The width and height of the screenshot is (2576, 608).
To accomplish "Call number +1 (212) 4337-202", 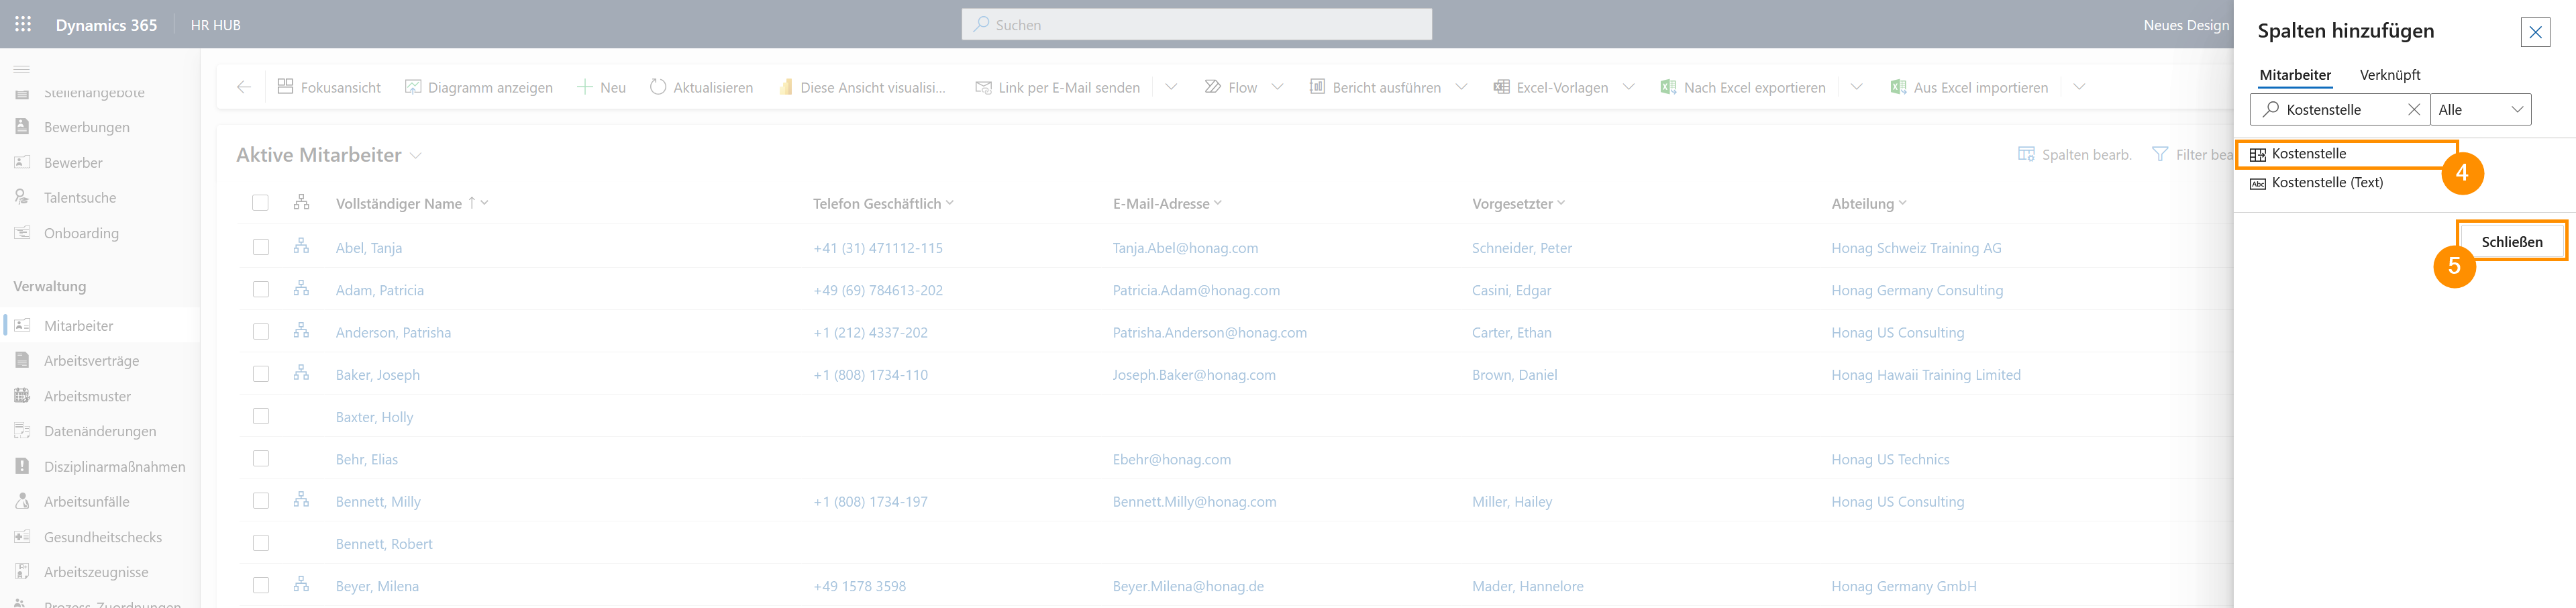I will (x=870, y=333).
